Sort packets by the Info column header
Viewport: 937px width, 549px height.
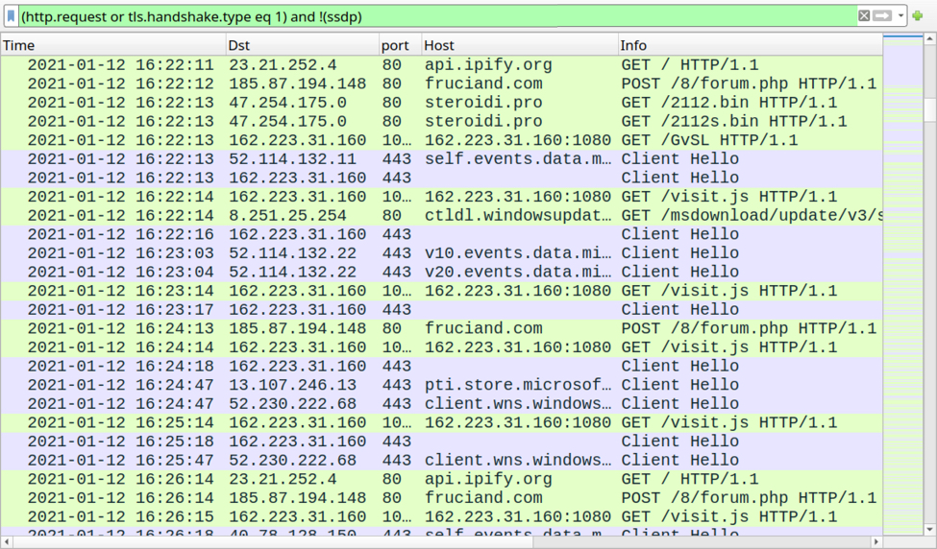click(x=750, y=45)
